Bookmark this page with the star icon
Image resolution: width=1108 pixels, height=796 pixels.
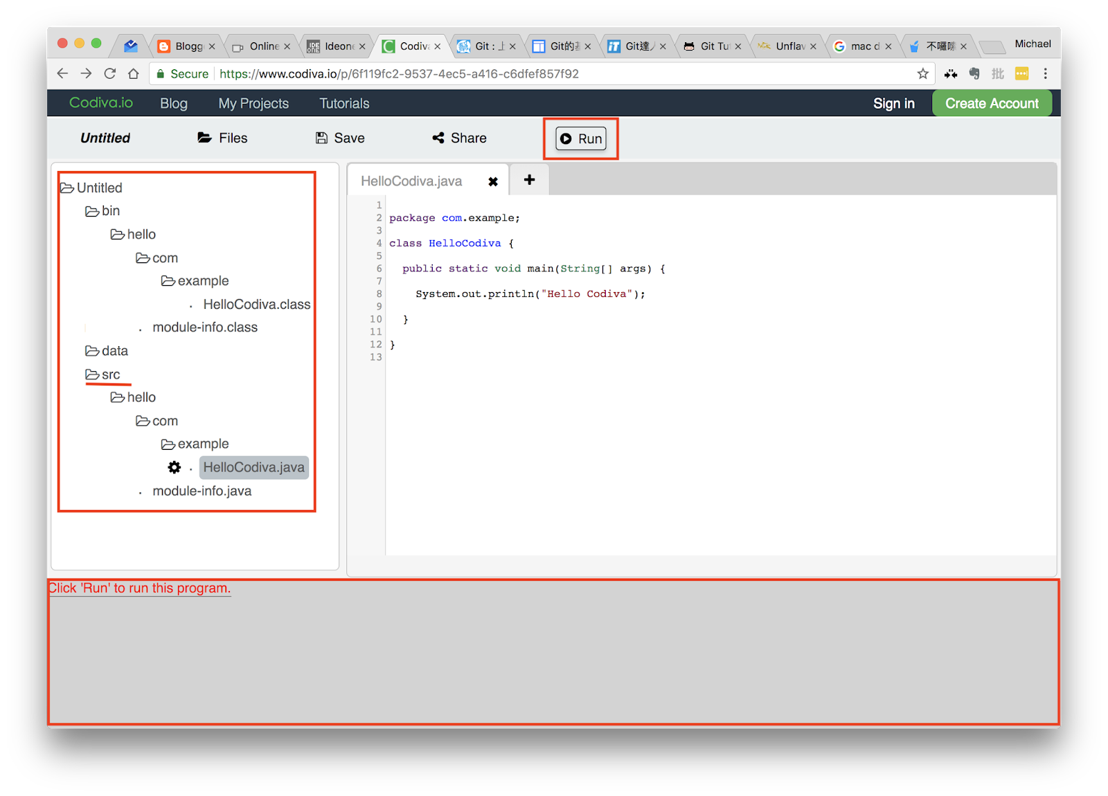(922, 73)
